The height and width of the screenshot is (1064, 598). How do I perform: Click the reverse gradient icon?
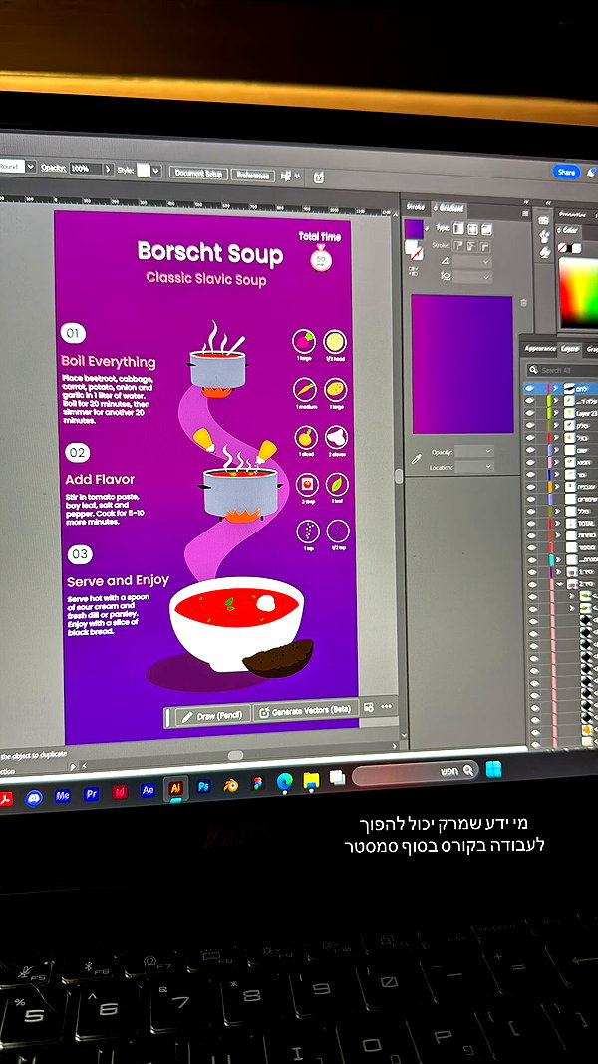click(413, 271)
